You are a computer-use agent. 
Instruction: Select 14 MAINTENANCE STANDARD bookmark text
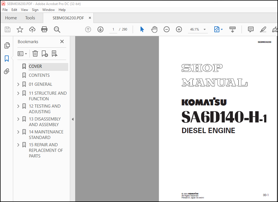point(46,135)
